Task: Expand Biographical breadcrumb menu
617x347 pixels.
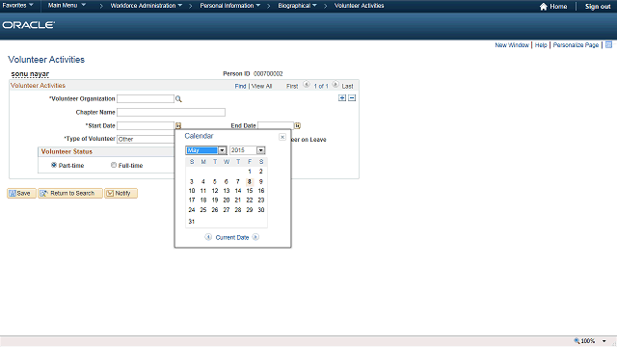Action: pos(297,6)
